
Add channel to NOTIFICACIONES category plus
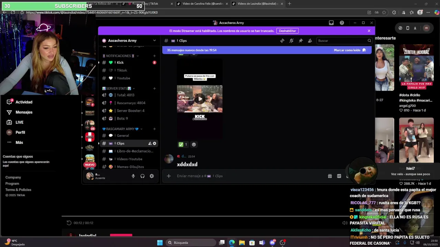pyautogui.click(x=154, y=56)
